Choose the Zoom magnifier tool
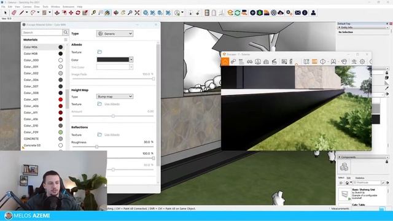This screenshot has height=221, width=393. pyautogui.click(x=130, y=12)
